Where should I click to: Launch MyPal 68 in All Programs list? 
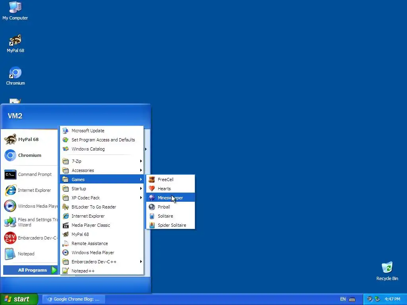[102, 234]
